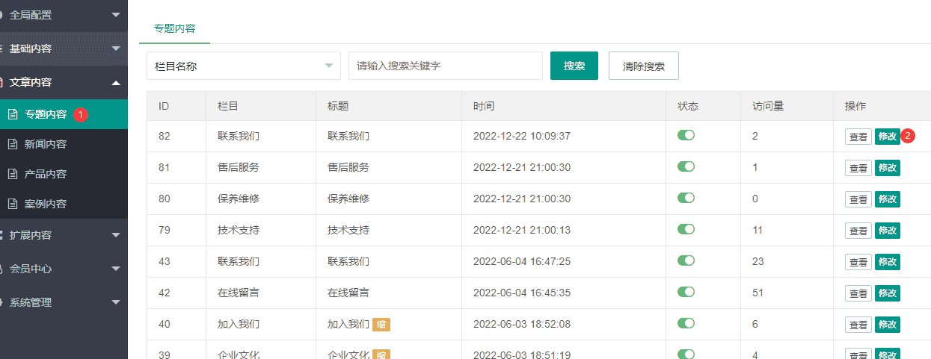Click the document icon beside 新闻内容

pos(12,144)
